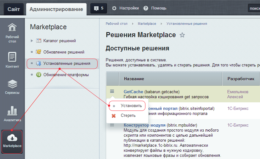Add page to favorites with star icon
This screenshot has height=159, width=260.
coord(182,35)
